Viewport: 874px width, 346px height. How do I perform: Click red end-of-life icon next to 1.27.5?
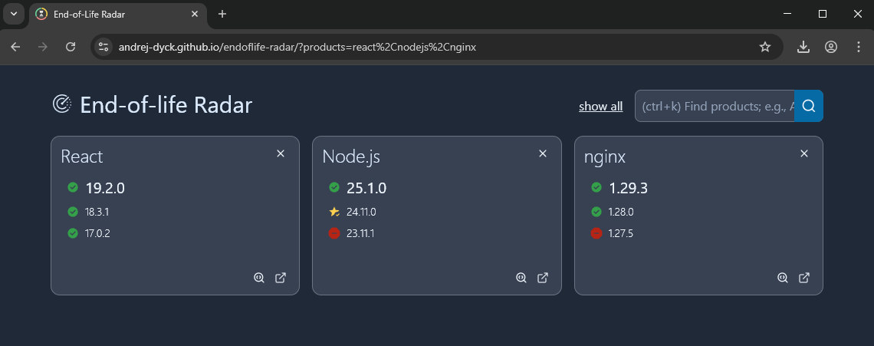coord(596,233)
